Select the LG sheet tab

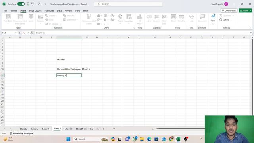click(x=92, y=129)
